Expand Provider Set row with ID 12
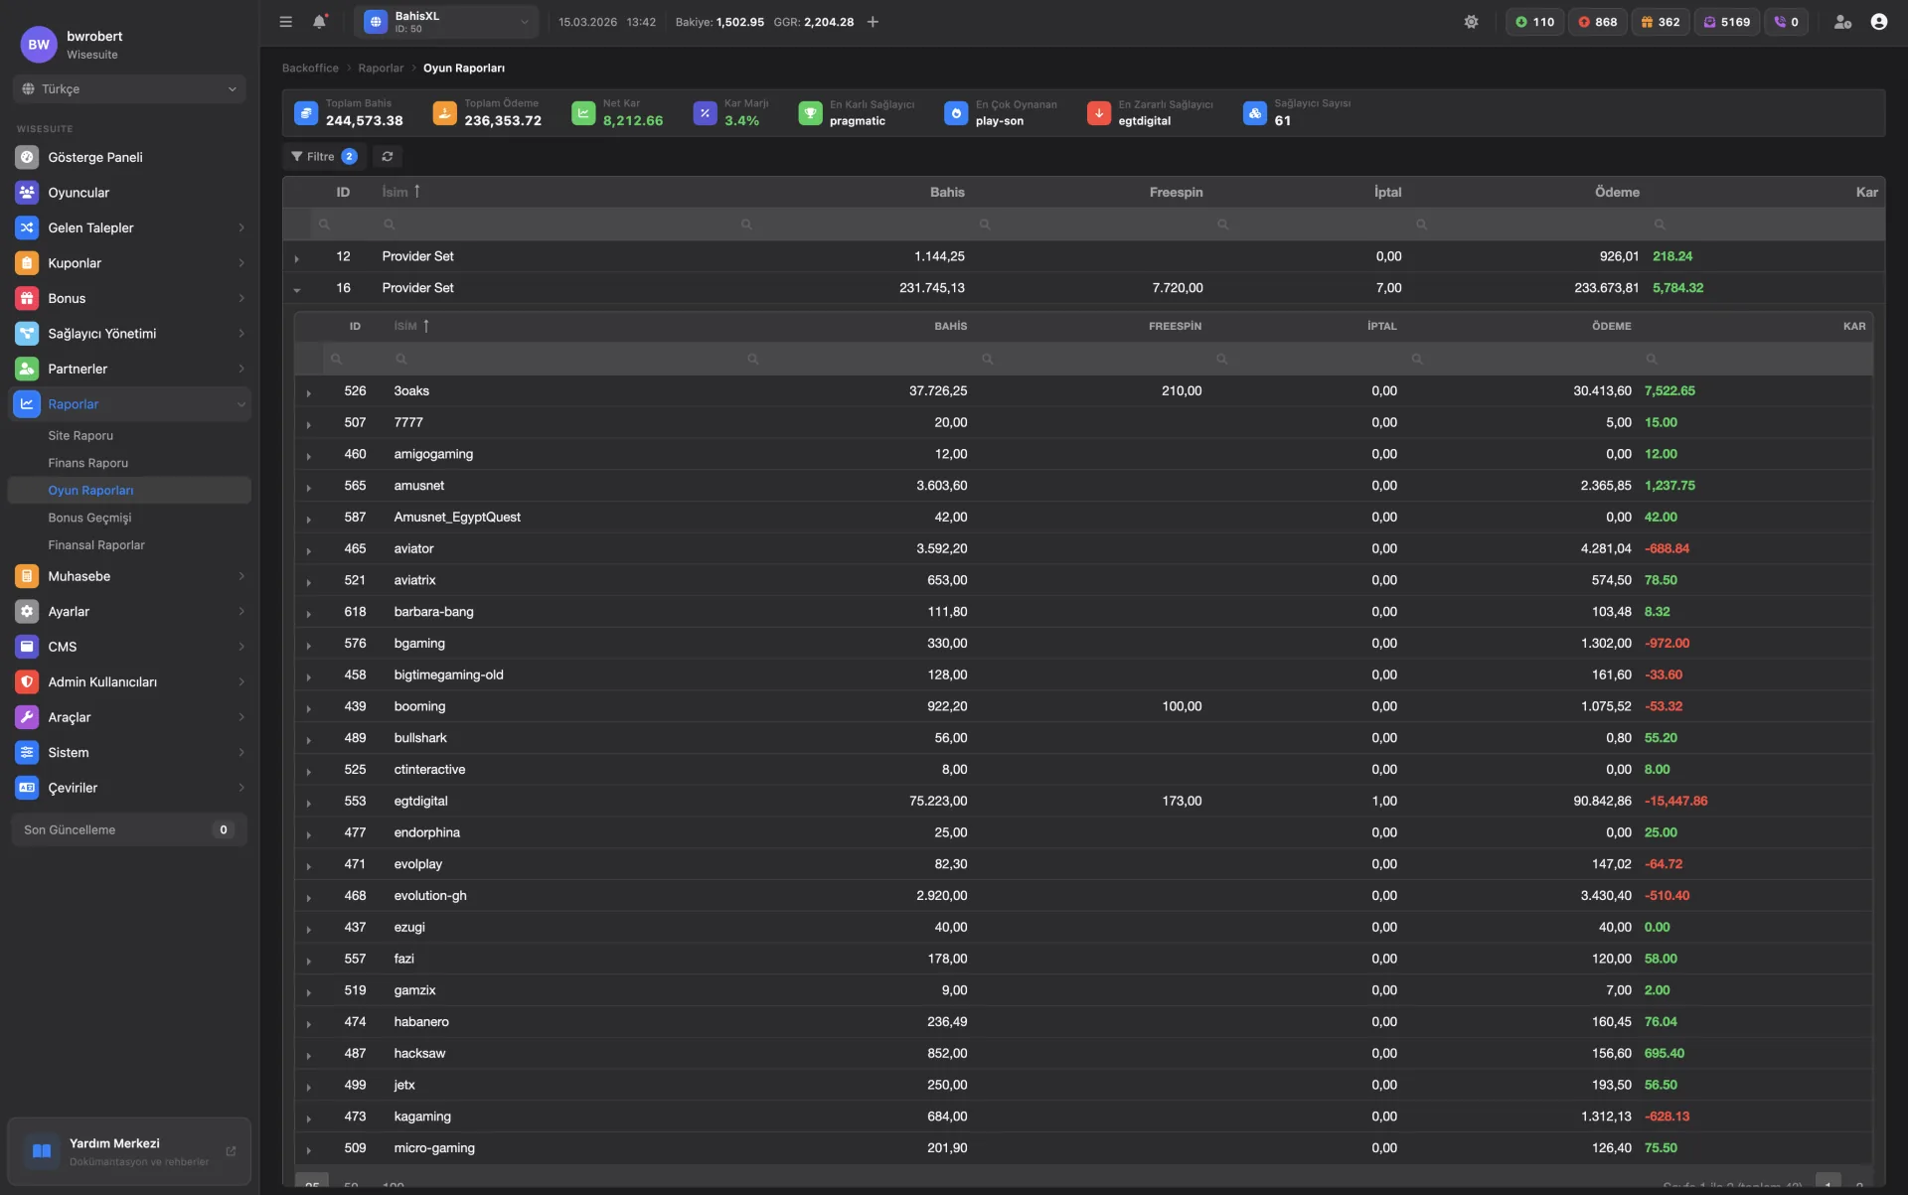1908x1195 pixels. 297,258
